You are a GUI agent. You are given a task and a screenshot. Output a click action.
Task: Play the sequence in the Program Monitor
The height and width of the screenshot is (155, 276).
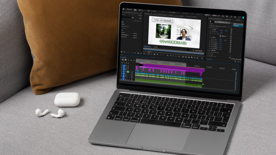click(x=173, y=56)
